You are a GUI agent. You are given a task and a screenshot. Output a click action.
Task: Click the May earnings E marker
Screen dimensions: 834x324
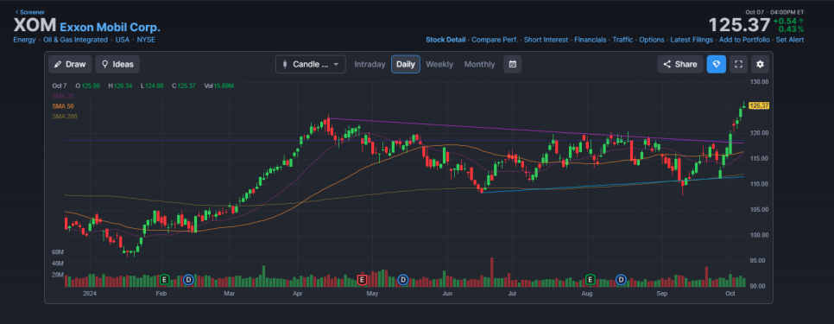point(363,279)
